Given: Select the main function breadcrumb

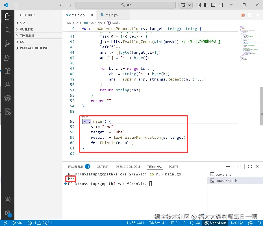Looking at the screenshot, I should point(113,23).
